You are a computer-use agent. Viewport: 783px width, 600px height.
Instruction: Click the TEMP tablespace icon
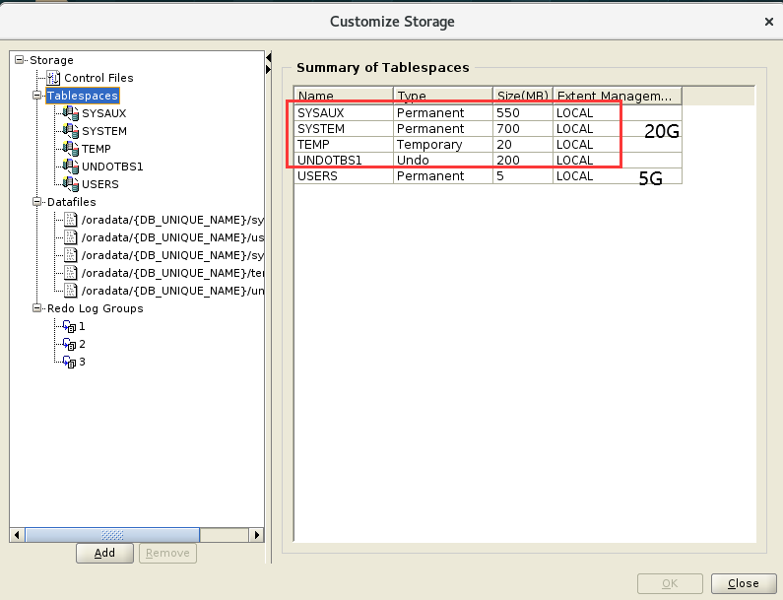(x=70, y=149)
